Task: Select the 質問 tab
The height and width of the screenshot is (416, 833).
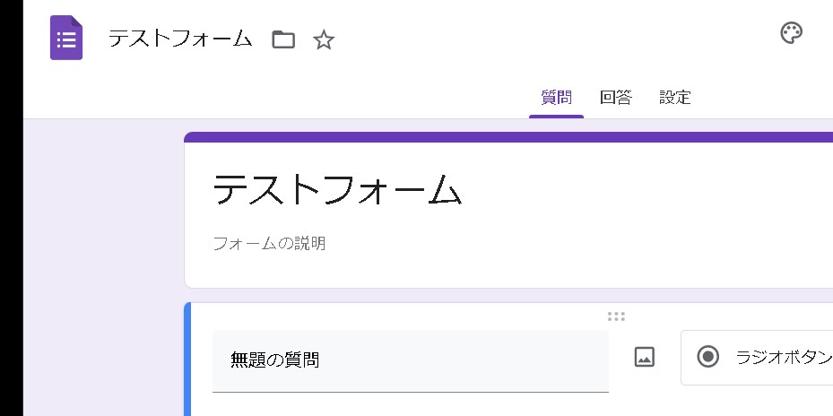Action: 556,98
